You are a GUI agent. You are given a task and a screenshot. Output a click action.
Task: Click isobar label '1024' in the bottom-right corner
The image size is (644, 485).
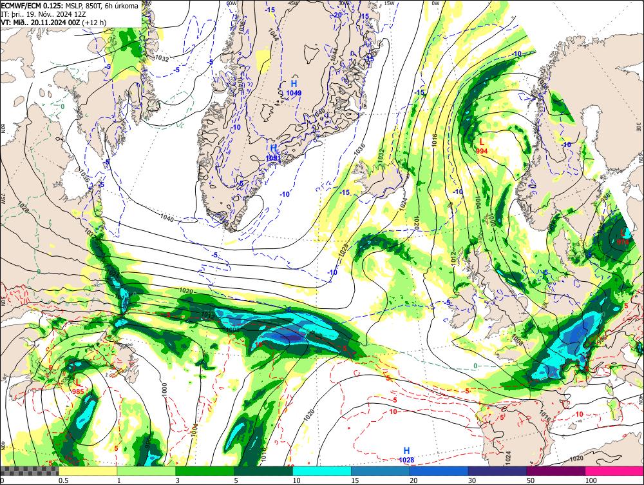pyautogui.click(x=508, y=457)
